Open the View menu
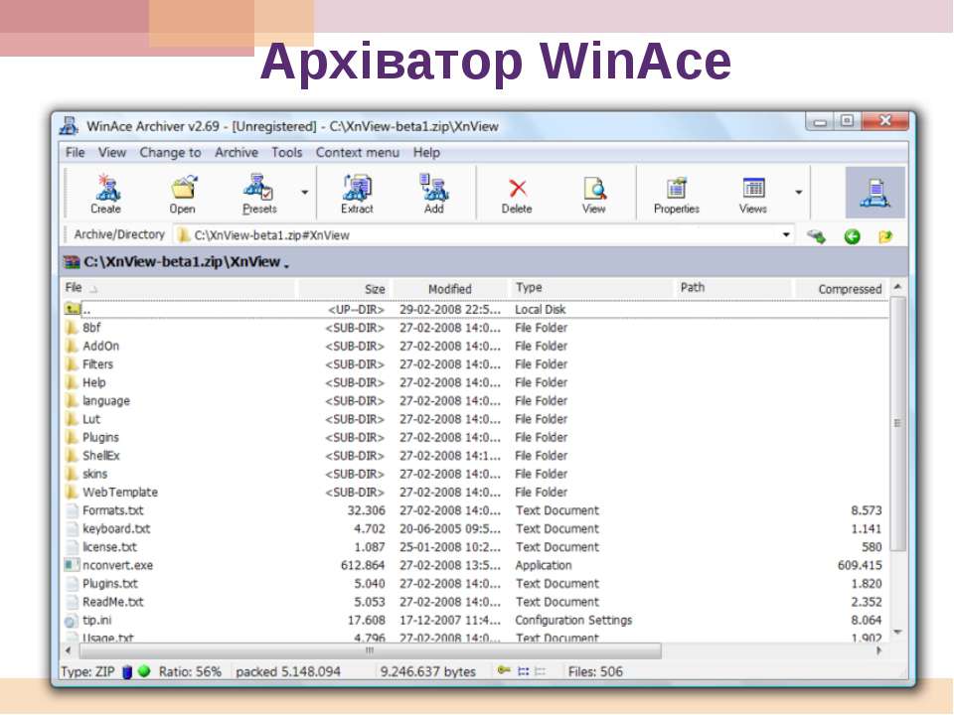Screen dimensions: 954x715 click(x=112, y=152)
